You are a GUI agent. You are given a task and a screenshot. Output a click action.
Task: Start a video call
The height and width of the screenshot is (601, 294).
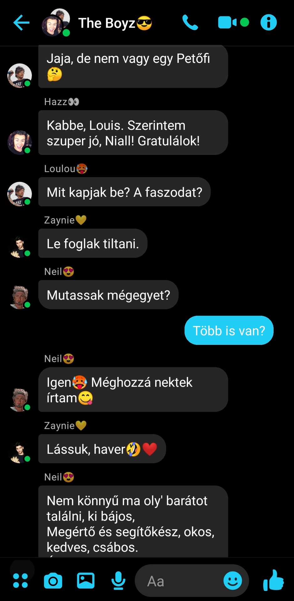[233, 23]
